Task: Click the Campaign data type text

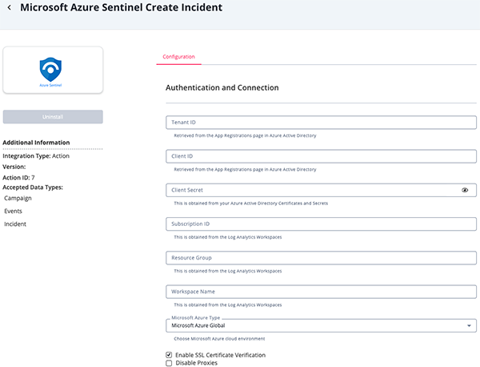Action: click(x=18, y=199)
